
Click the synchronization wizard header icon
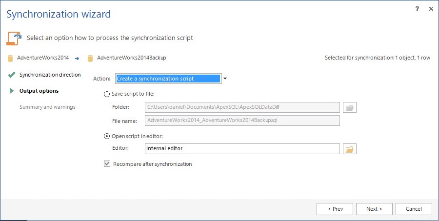(x=14, y=38)
